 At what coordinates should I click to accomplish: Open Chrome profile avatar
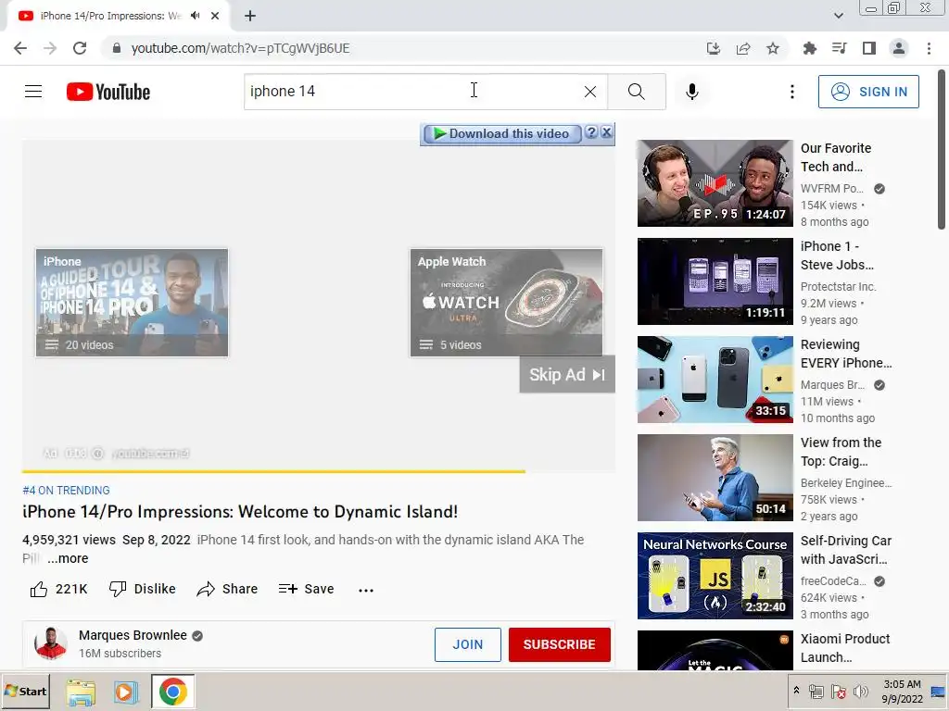pos(899,48)
